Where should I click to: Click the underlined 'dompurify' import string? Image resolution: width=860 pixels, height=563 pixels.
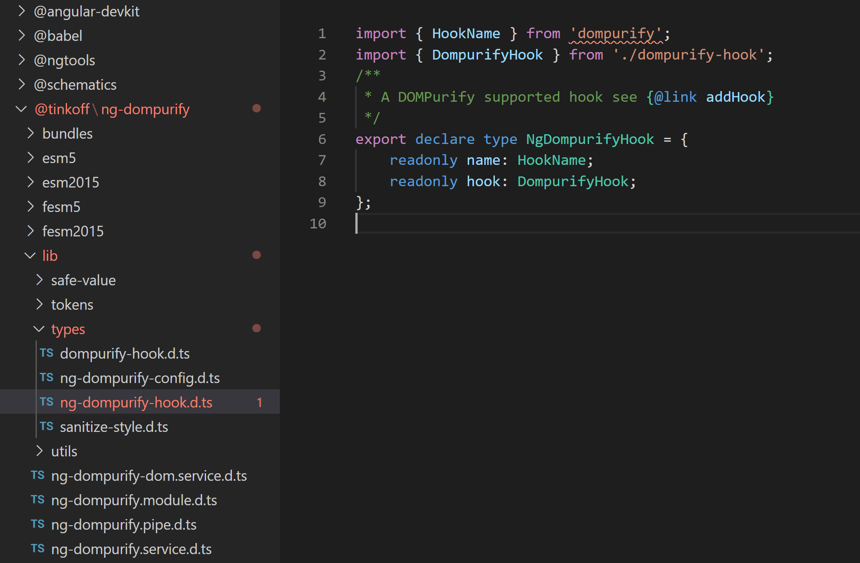point(616,33)
